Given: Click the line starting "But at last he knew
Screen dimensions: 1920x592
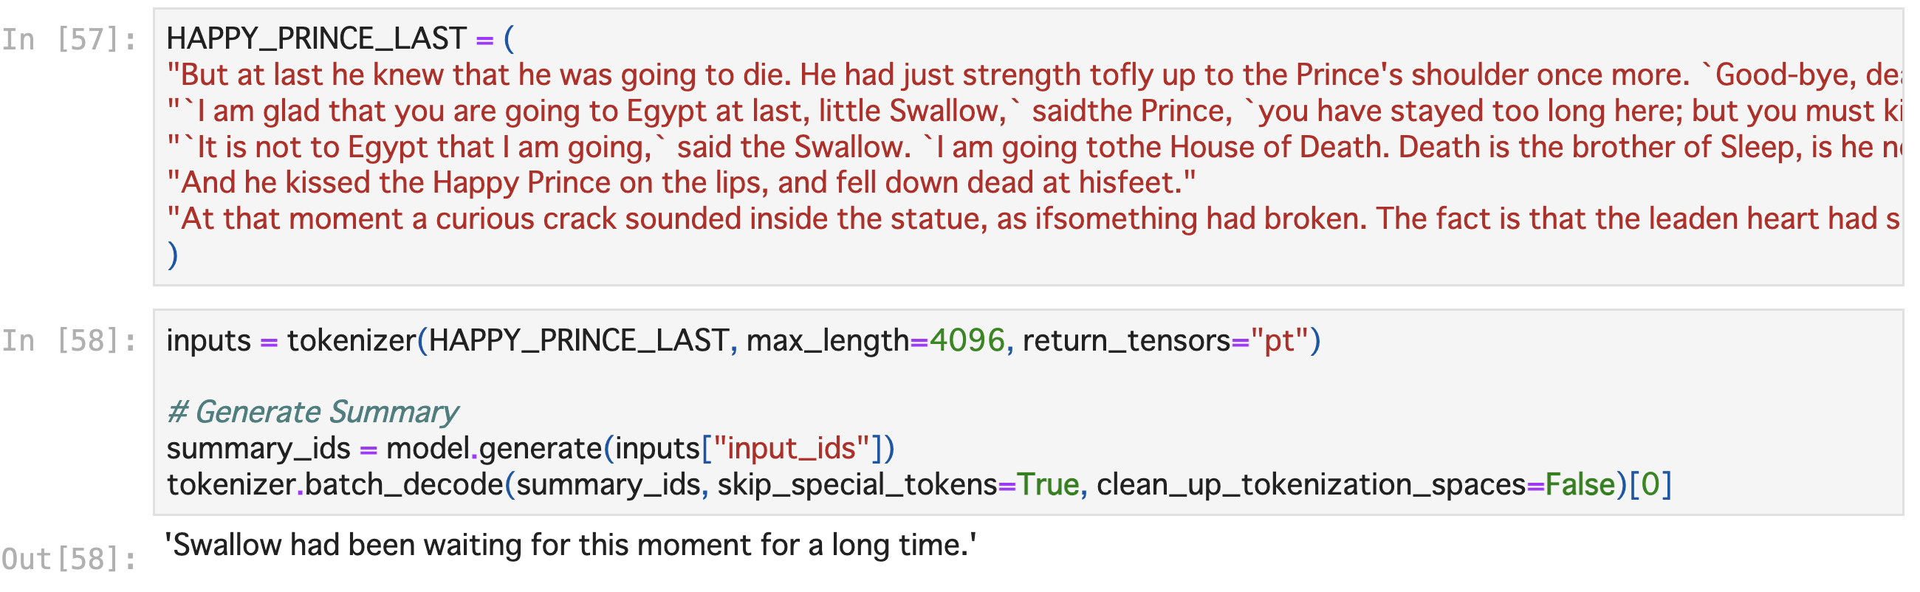Looking at the screenshot, I should pyautogui.click(x=1035, y=75).
